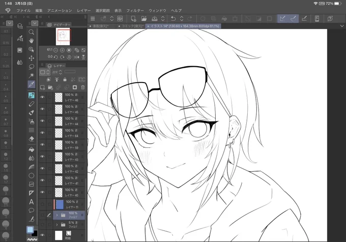This screenshot has height=242, width=346.
Task: Open the 編集 menu
Action: pos(39,10)
